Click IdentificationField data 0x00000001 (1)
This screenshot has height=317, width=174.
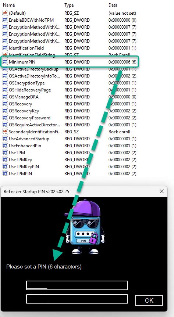coord(122,48)
